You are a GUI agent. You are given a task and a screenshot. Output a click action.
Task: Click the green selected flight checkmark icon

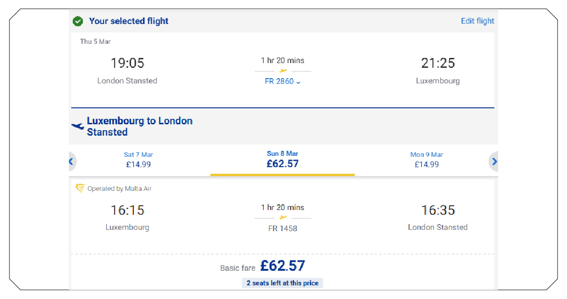[78, 21]
